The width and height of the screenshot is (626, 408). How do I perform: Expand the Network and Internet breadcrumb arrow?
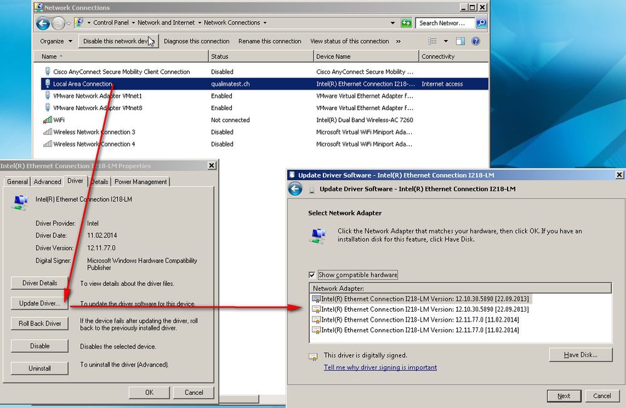click(x=199, y=23)
